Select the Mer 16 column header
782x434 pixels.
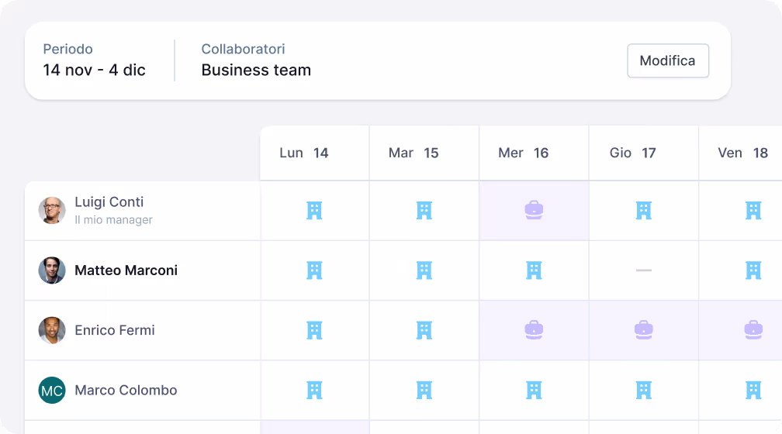click(524, 153)
